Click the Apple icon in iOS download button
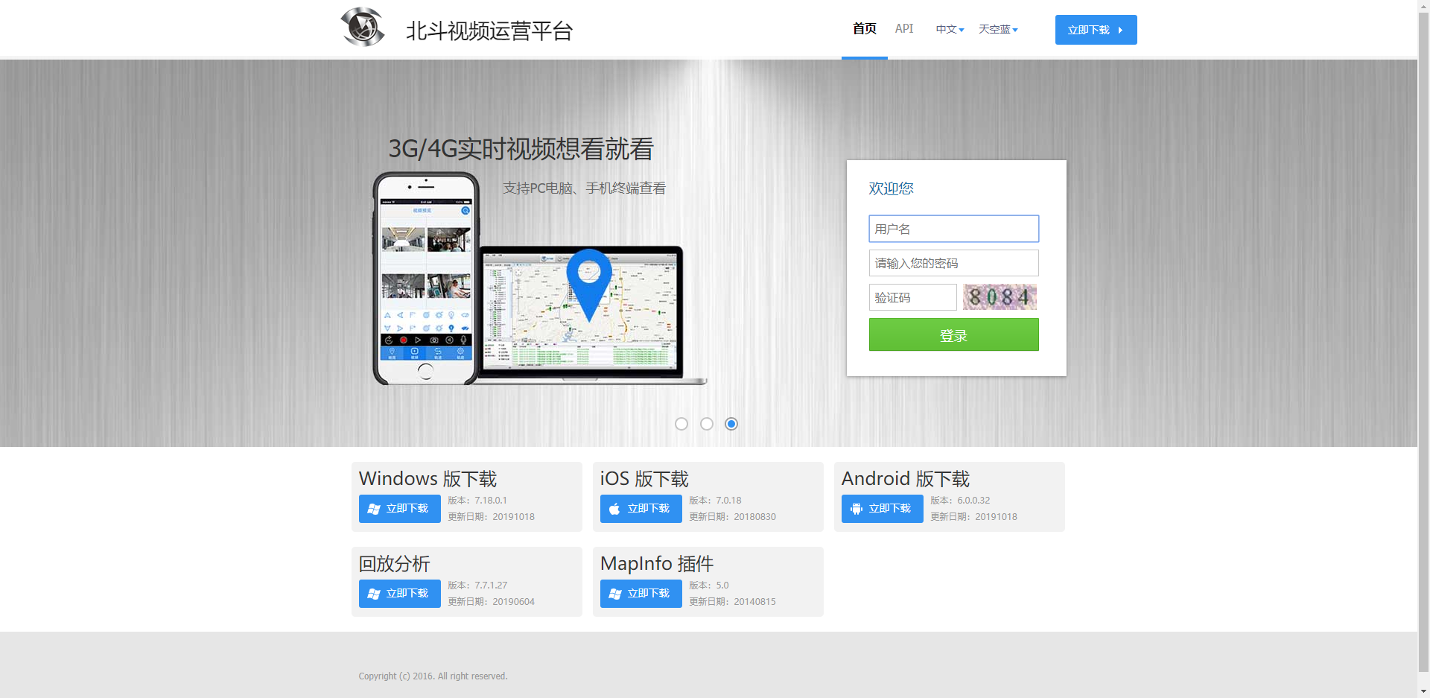Image resolution: width=1430 pixels, height=698 pixels. pyautogui.click(x=614, y=509)
